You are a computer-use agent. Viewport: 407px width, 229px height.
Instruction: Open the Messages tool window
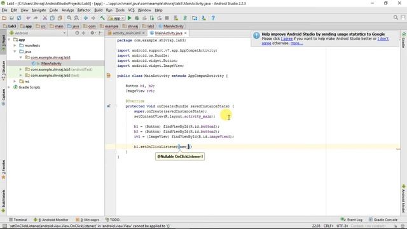pyautogui.click(x=88, y=219)
